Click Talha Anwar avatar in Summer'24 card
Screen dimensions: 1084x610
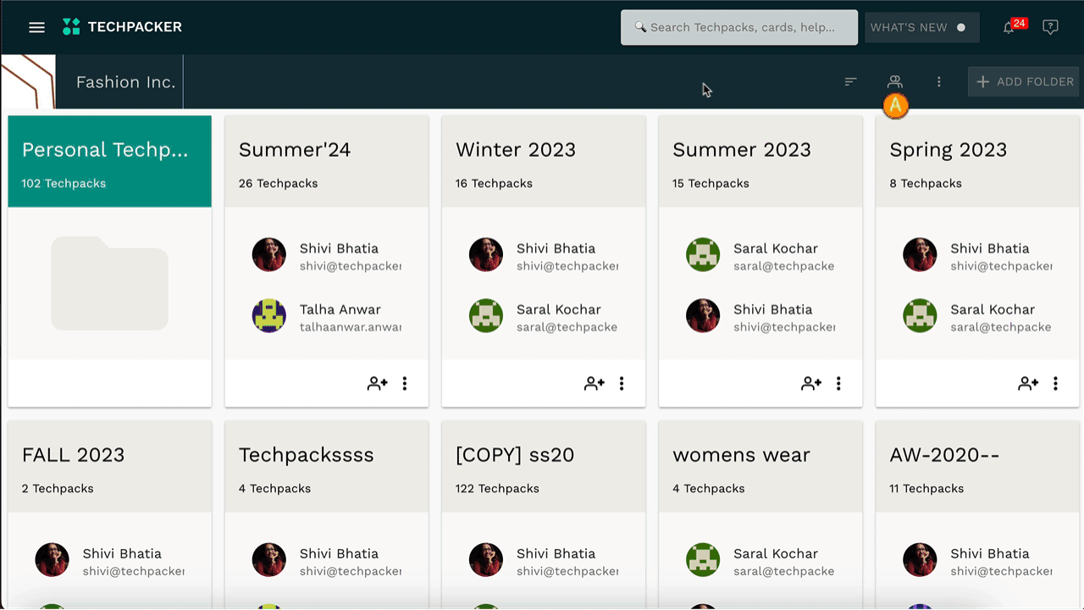tap(269, 315)
